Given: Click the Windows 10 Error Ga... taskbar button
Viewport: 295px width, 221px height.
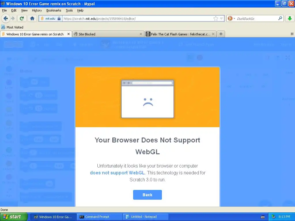Looking at the screenshot, I should pos(53,217).
